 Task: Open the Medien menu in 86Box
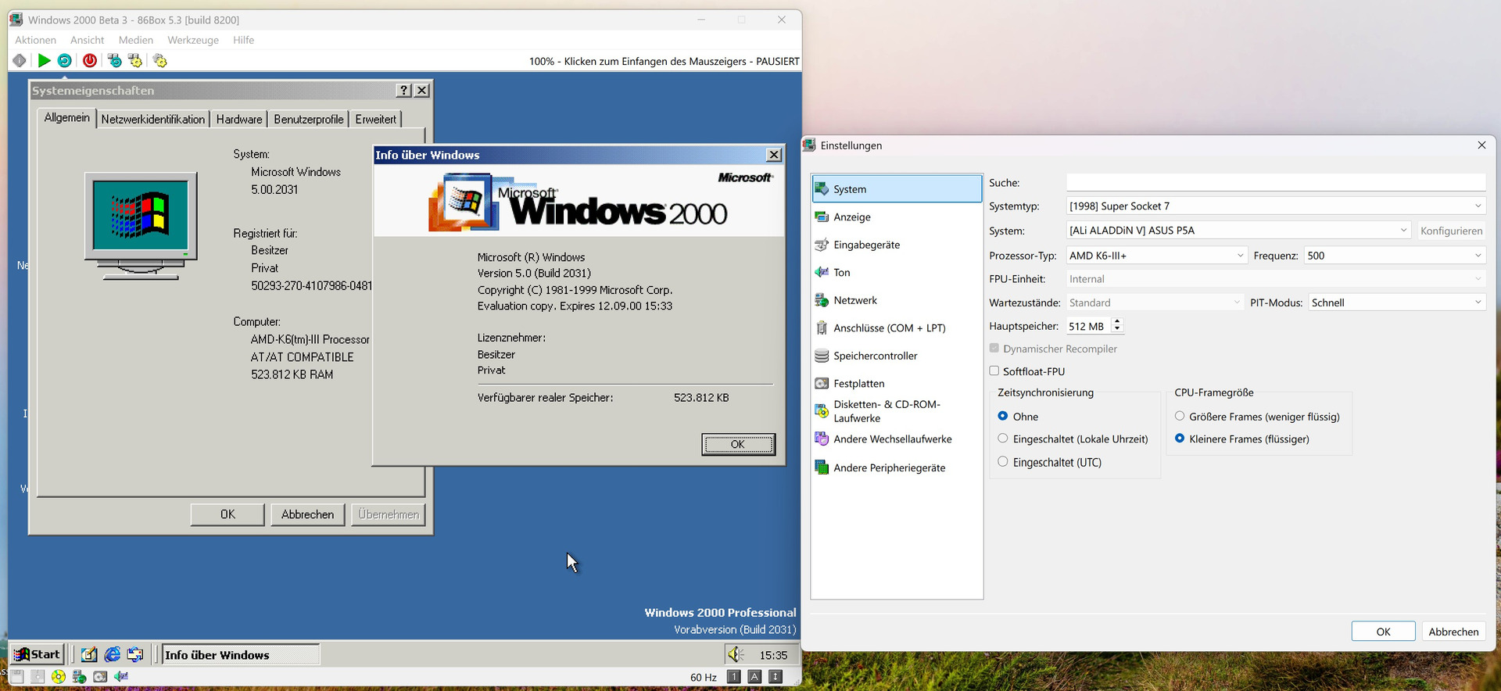tap(136, 40)
